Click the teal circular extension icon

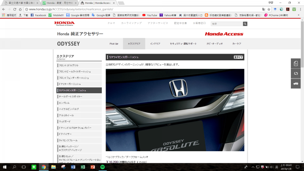[281, 9]
